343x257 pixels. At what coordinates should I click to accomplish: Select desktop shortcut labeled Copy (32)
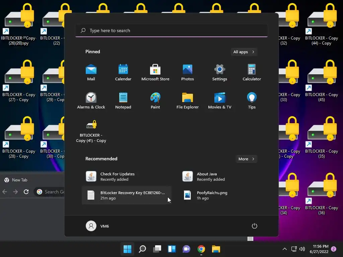coord(290,25)
